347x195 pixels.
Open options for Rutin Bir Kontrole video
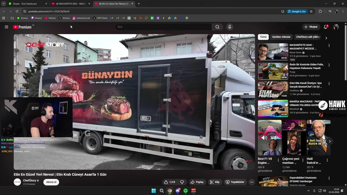click(x=329, y=65)
